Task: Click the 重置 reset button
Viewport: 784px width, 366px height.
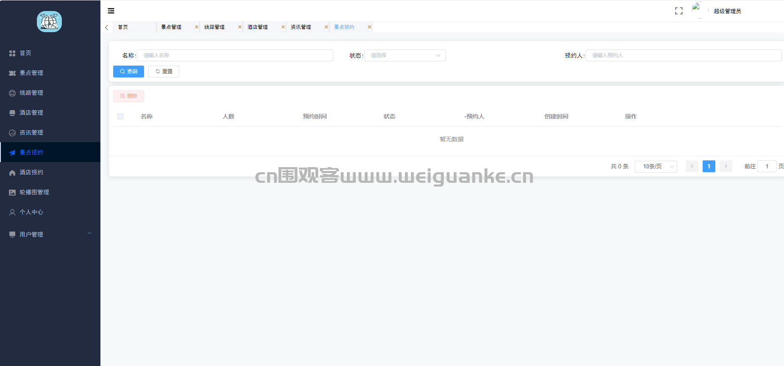Action: (164, 72)
